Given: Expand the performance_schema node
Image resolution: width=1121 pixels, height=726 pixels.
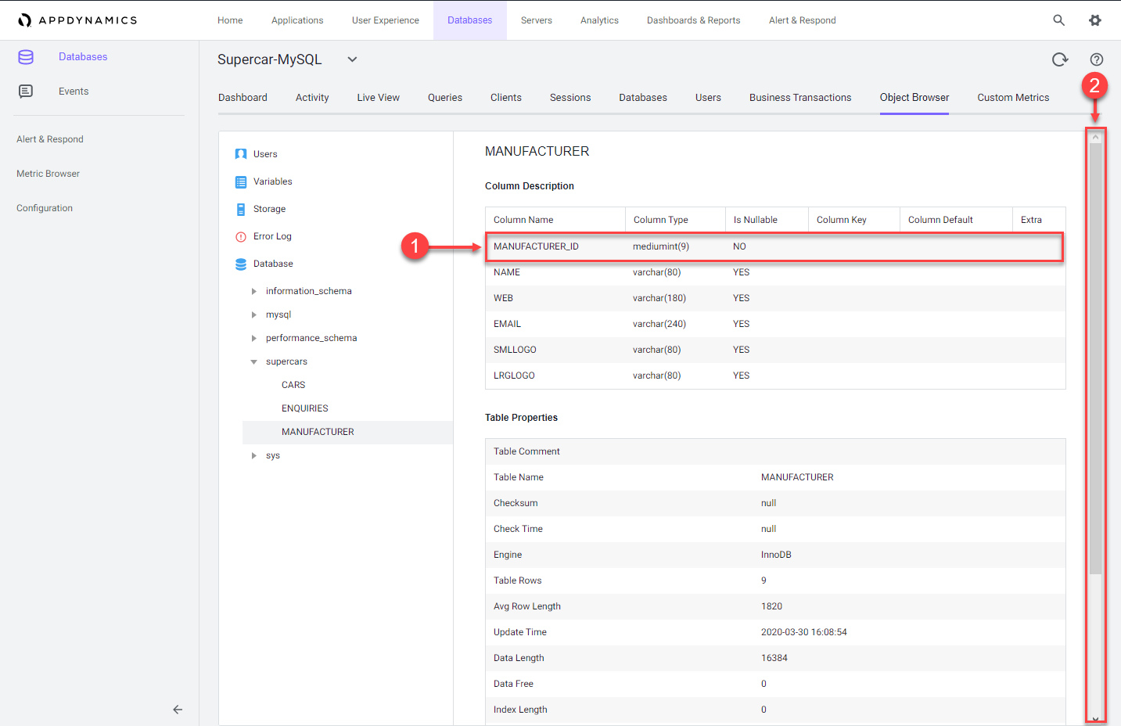Looking at the screenshot, I should pos(253,338).
